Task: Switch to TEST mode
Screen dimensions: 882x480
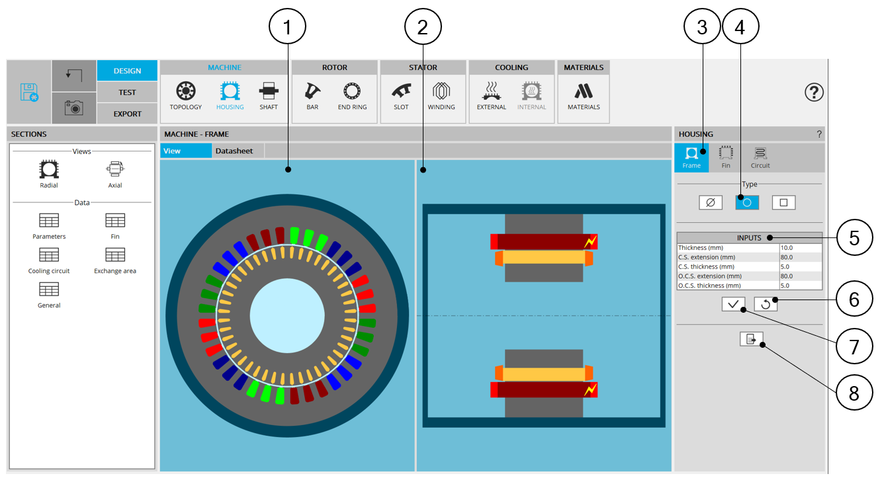Action: (x=127, y=93)
